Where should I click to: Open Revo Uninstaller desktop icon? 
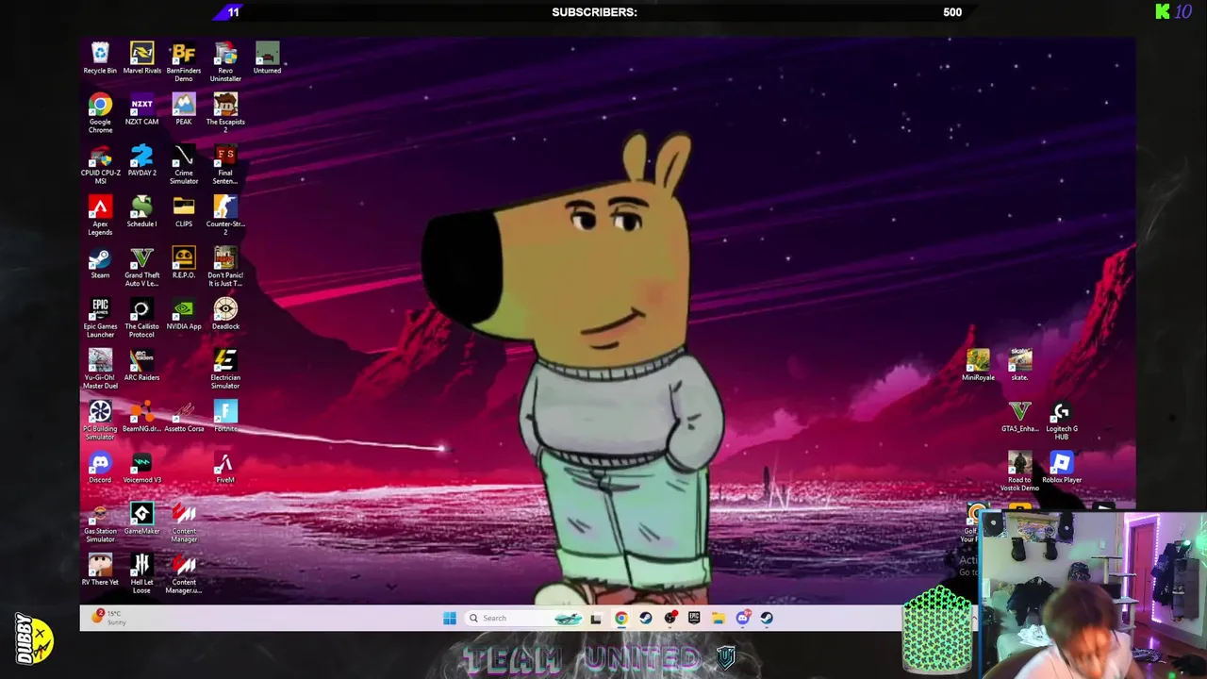pyautogui.click(x=225, y=61)
